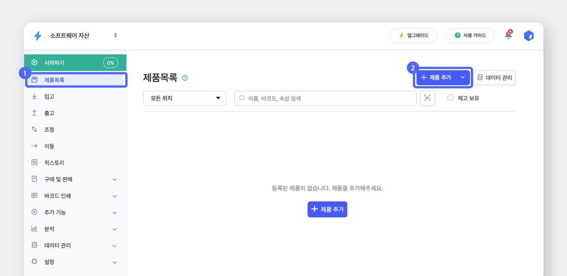The image size is (567, 276).
Task: Click the BoxHero app logo at top right
Action: coord(528,35)
